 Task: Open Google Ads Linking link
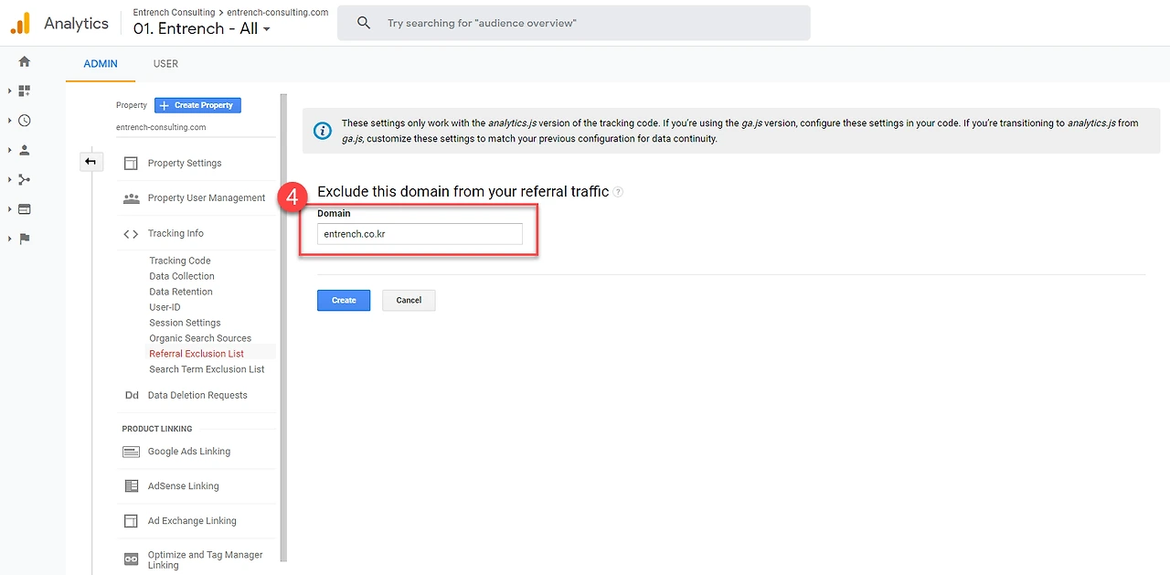click(x=189, y=452)
